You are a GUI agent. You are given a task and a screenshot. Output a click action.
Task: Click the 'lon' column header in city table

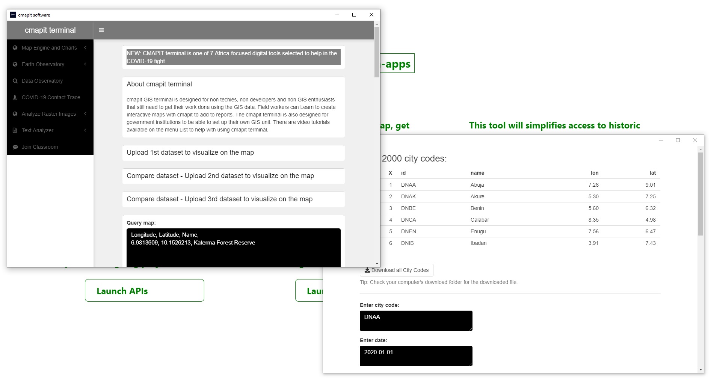595,173
